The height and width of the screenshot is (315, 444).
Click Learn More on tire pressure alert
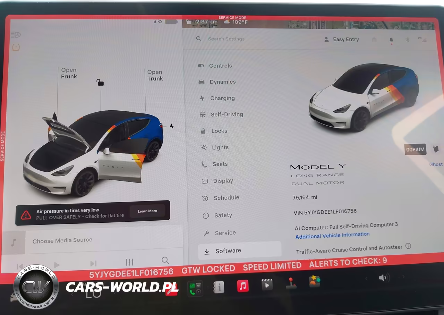[147, 211]
